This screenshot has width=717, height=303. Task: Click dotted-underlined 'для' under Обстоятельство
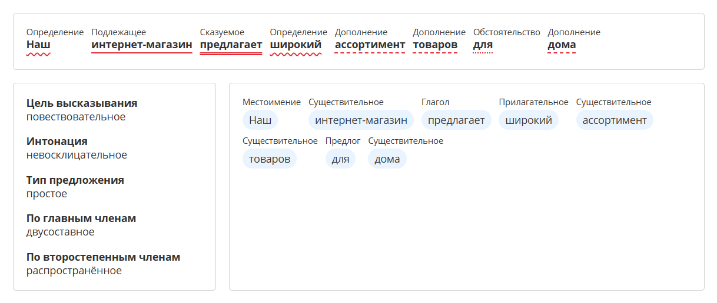pos(483,45)
